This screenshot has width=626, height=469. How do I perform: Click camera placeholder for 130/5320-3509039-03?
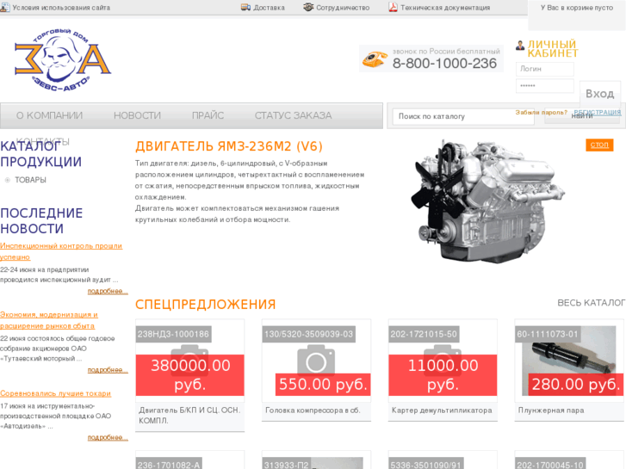316,361
